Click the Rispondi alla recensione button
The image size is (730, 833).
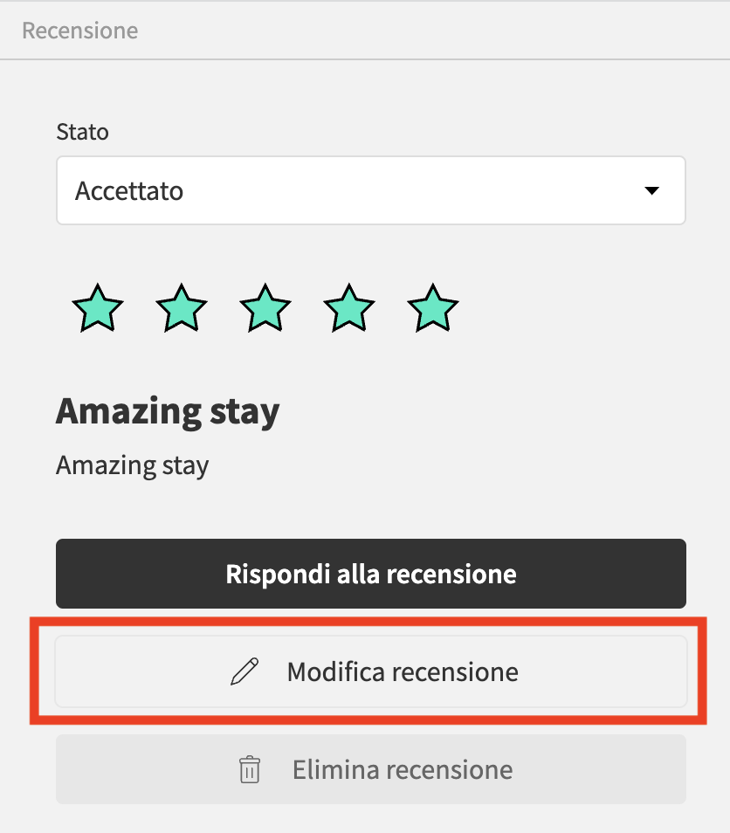371,574
